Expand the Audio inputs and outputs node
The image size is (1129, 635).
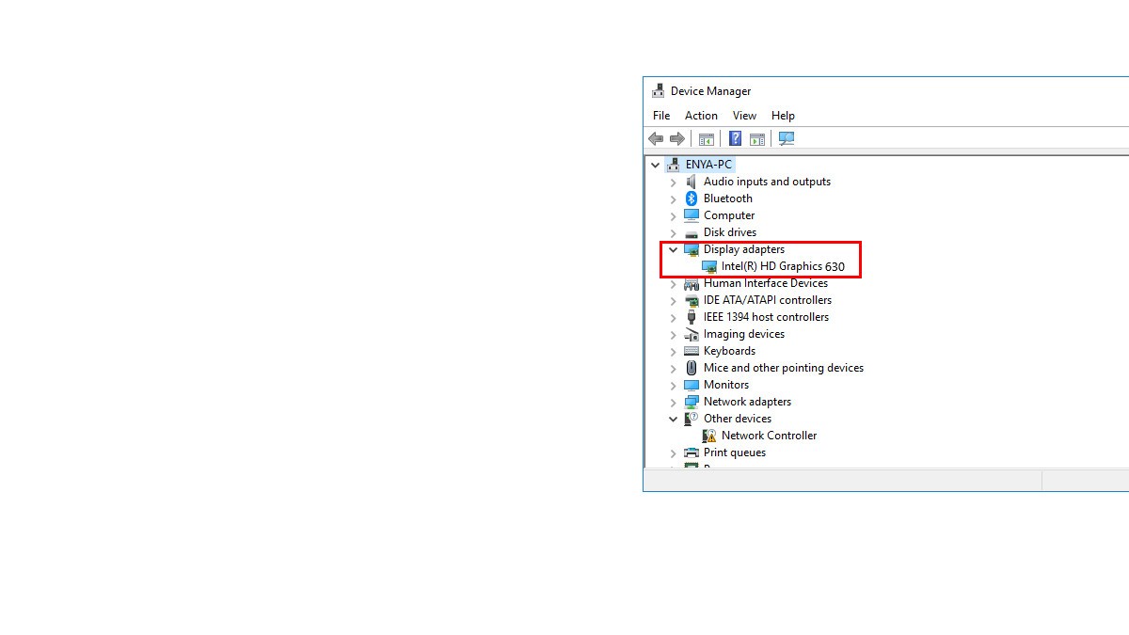[674, 183]
